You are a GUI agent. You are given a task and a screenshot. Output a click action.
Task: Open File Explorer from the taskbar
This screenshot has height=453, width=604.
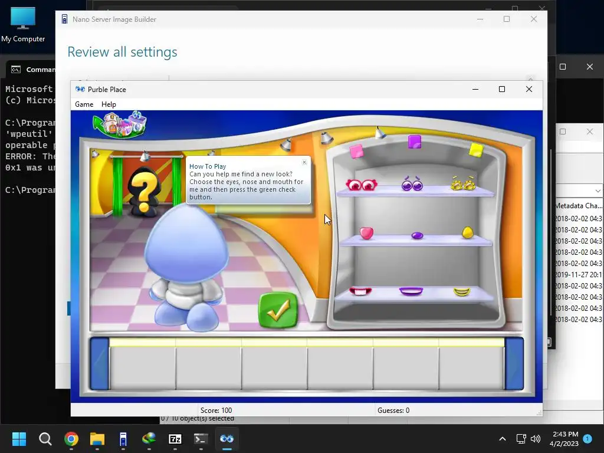point(97,439)
